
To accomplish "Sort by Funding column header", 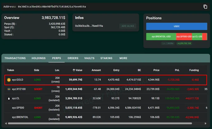I will click(x=194, y=70).
